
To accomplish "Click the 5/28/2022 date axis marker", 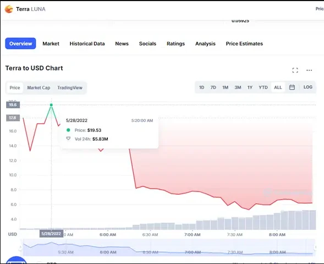I will pyautogui.click(x=51, y=234).
